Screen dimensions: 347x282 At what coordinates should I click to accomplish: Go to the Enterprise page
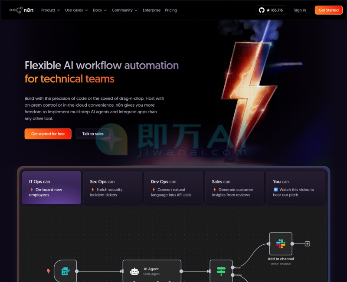click(x=151, y=10)
